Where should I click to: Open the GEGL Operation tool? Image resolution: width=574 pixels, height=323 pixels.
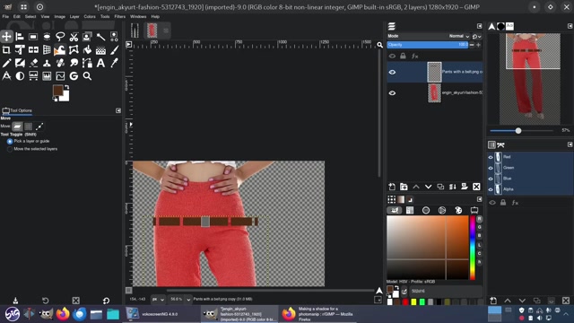tap(74, 76)
